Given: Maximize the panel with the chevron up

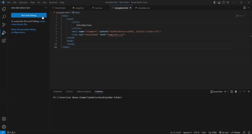Looking at the screenshot, I should (x=244, y=92).
